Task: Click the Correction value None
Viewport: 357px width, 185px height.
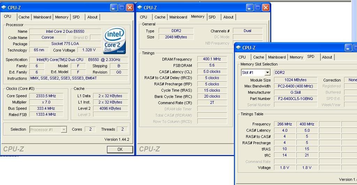Action: (351, 80)
